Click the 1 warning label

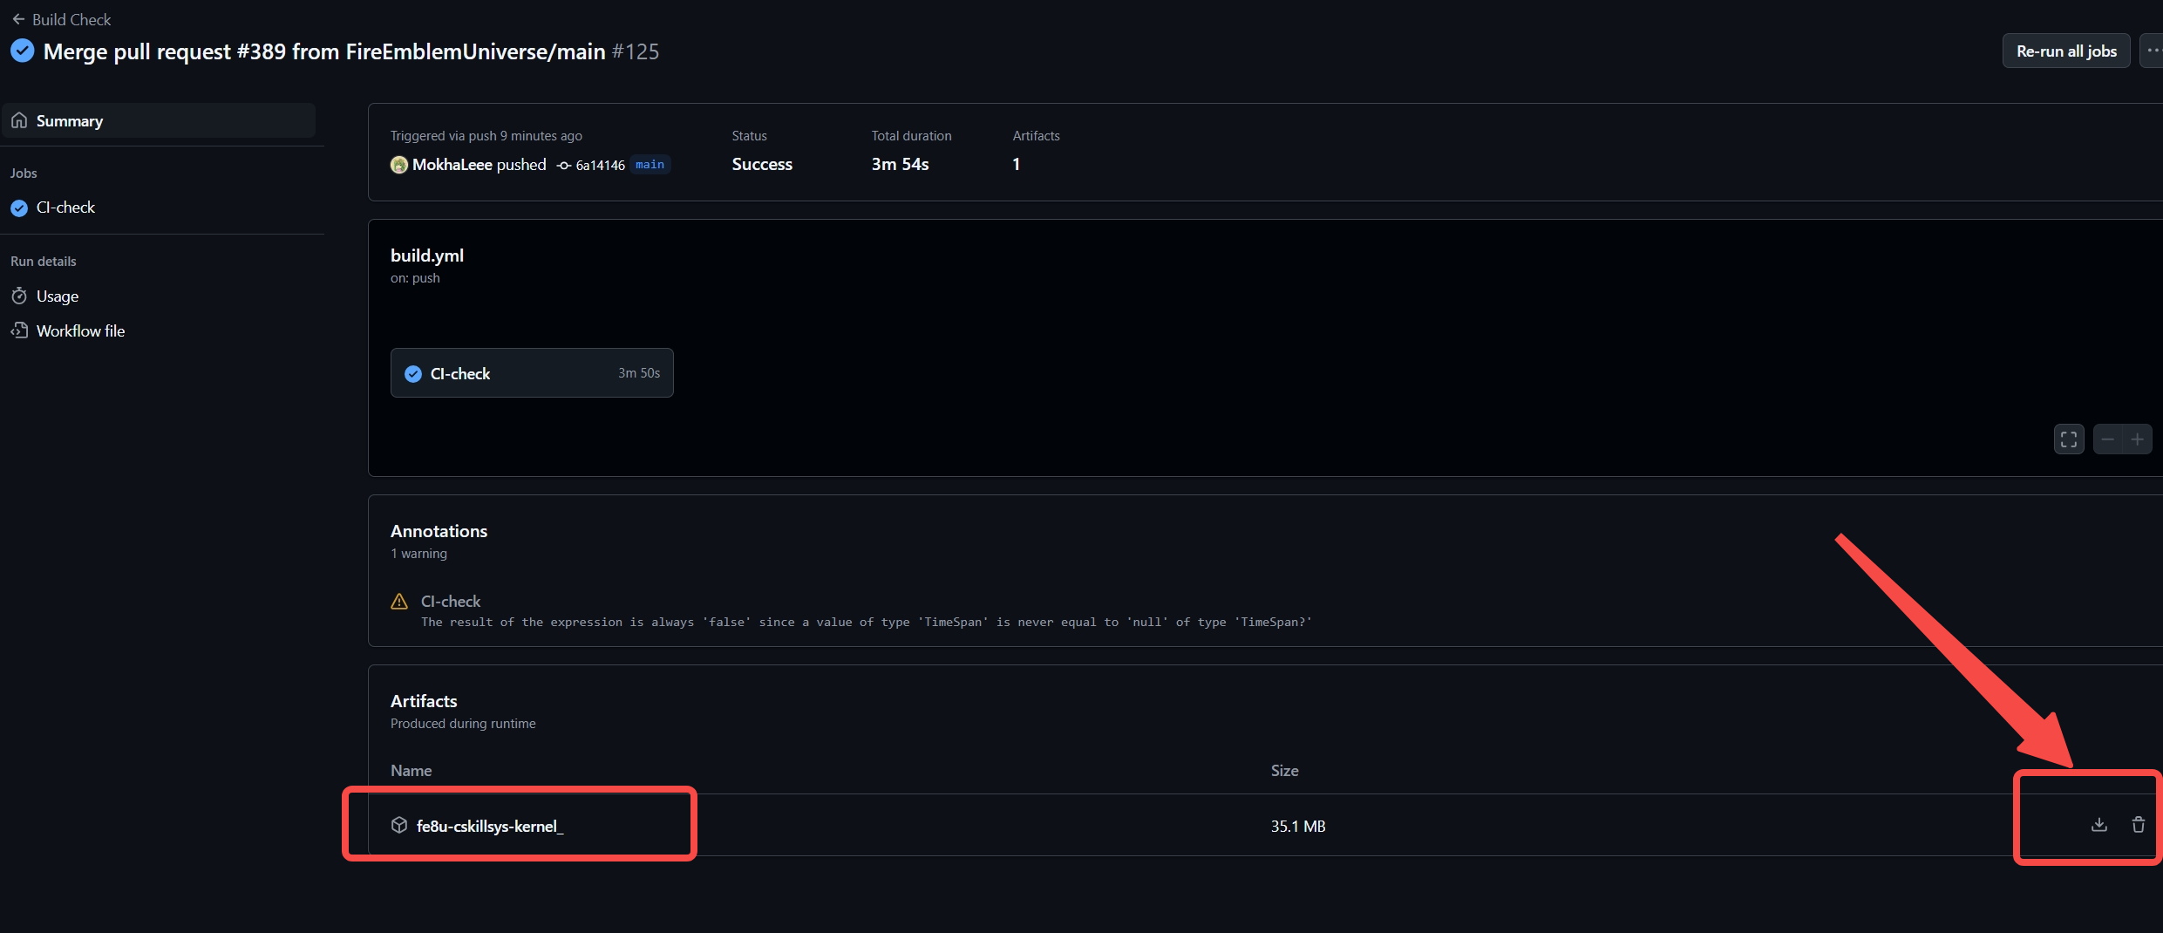click(x=418, y=554)
